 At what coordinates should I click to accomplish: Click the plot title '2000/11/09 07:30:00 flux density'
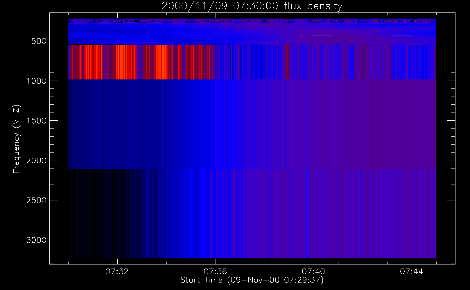[252, 6]
